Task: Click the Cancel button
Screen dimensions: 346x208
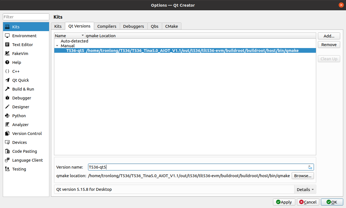Action: coord(308,202)
